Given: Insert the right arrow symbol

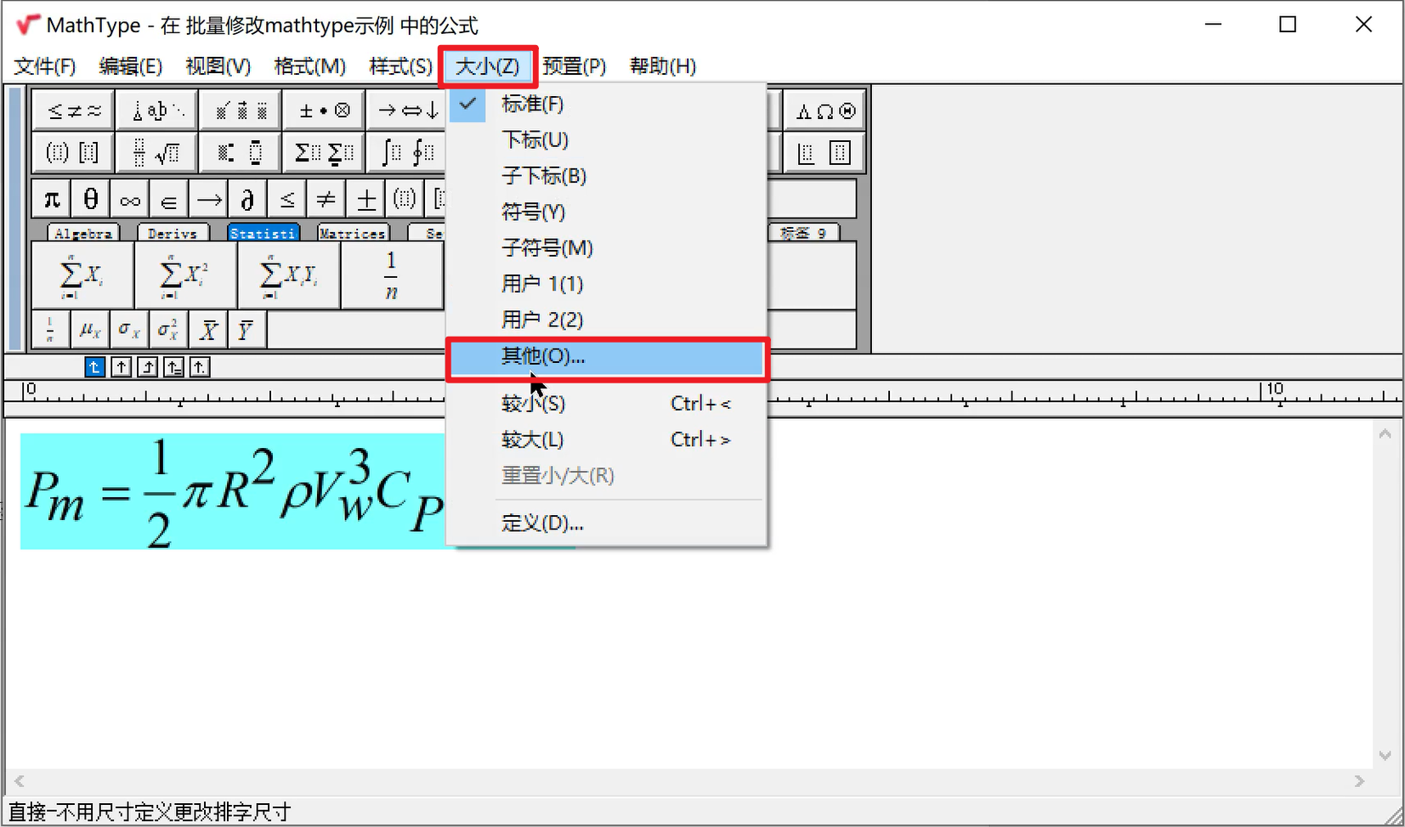Looking at the screenshot, I should pyautogui.click(x=208, y=200).
